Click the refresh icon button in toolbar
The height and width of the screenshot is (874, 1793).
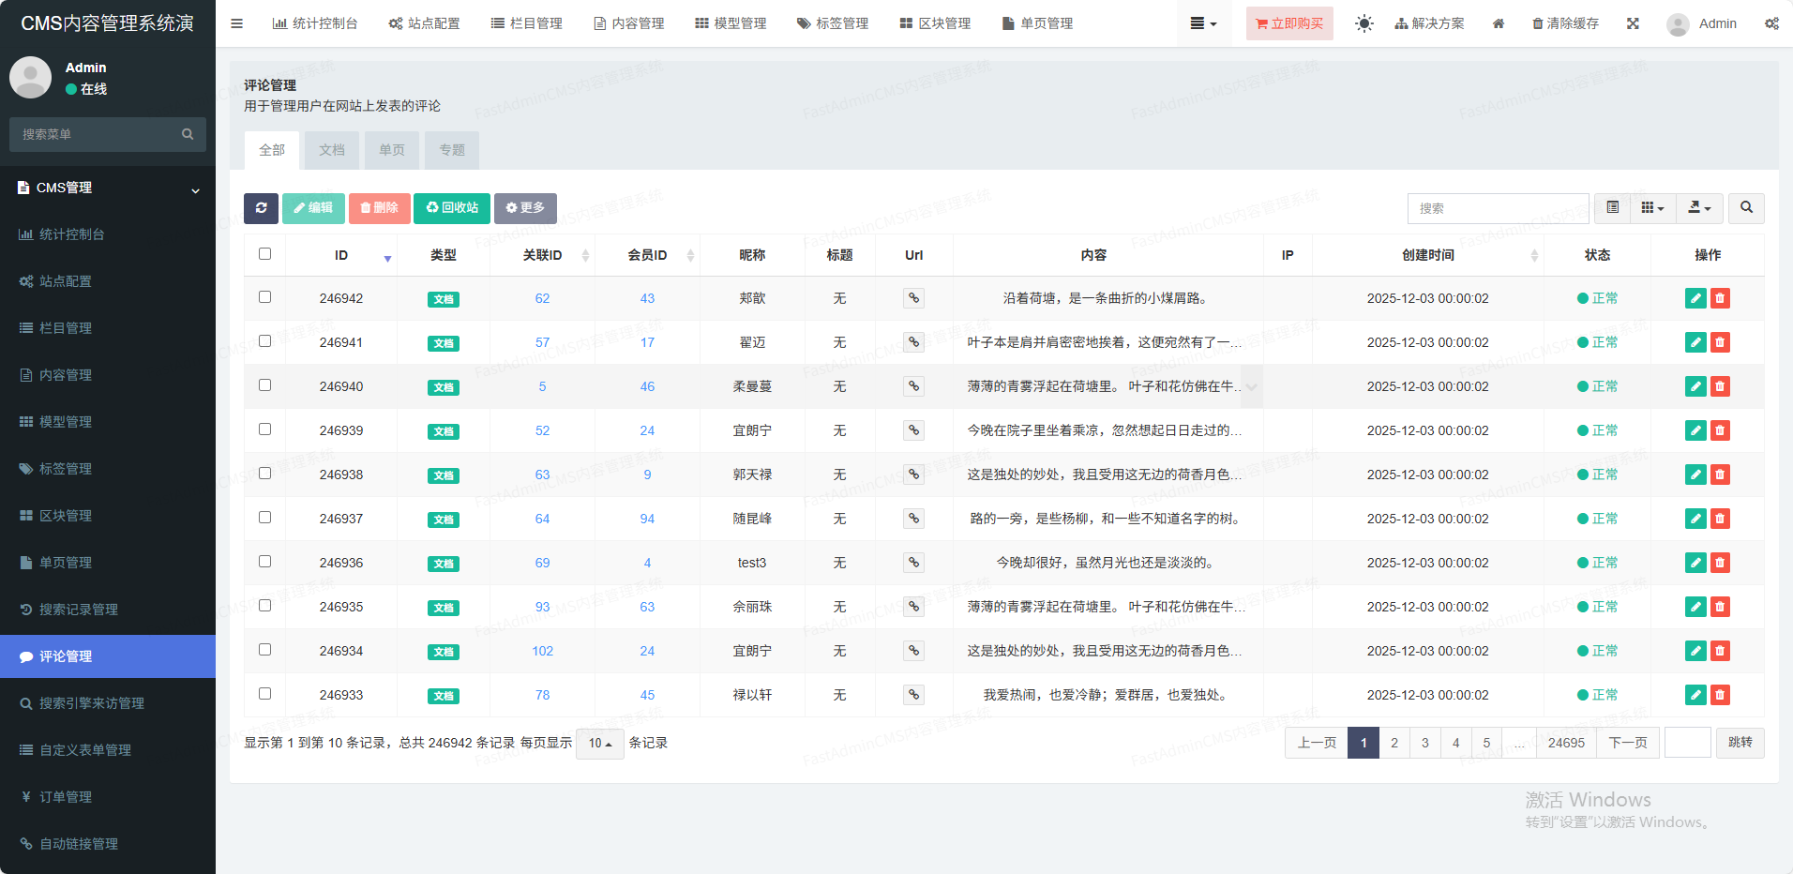pyautogui.click(x=261, y=208)
